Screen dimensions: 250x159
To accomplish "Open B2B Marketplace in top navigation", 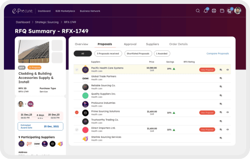I will tap(65, 11).
